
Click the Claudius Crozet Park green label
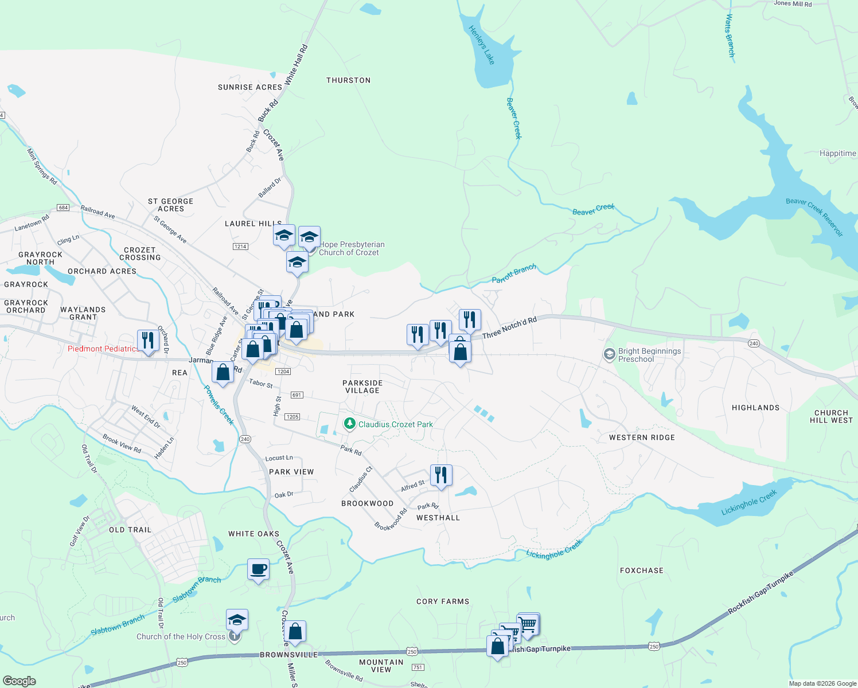point(395,424)
